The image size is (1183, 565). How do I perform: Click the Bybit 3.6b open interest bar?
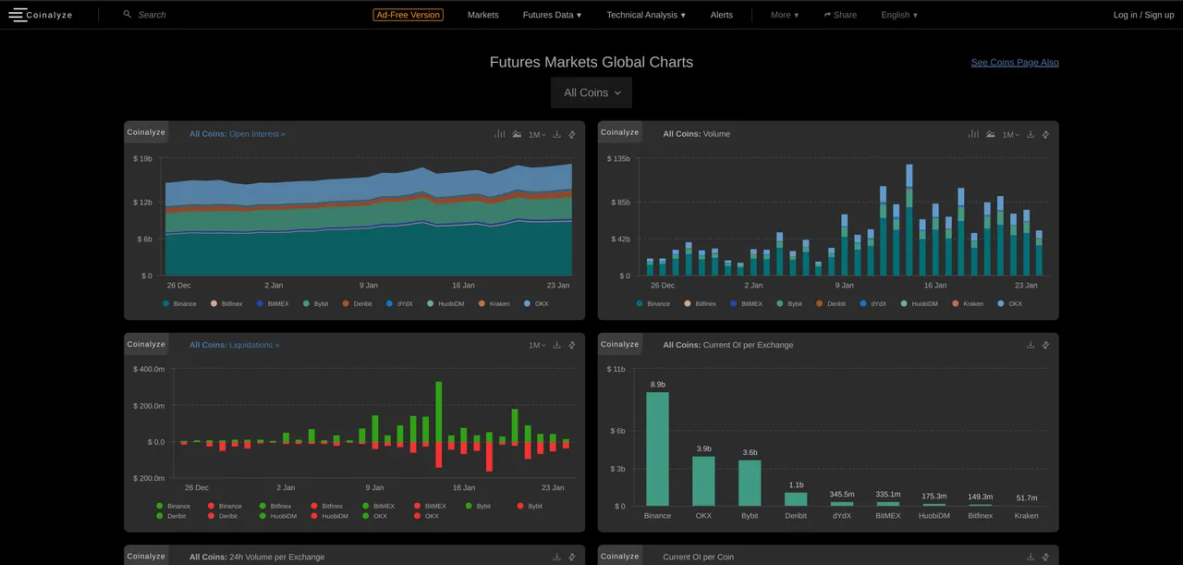[750, 483]
